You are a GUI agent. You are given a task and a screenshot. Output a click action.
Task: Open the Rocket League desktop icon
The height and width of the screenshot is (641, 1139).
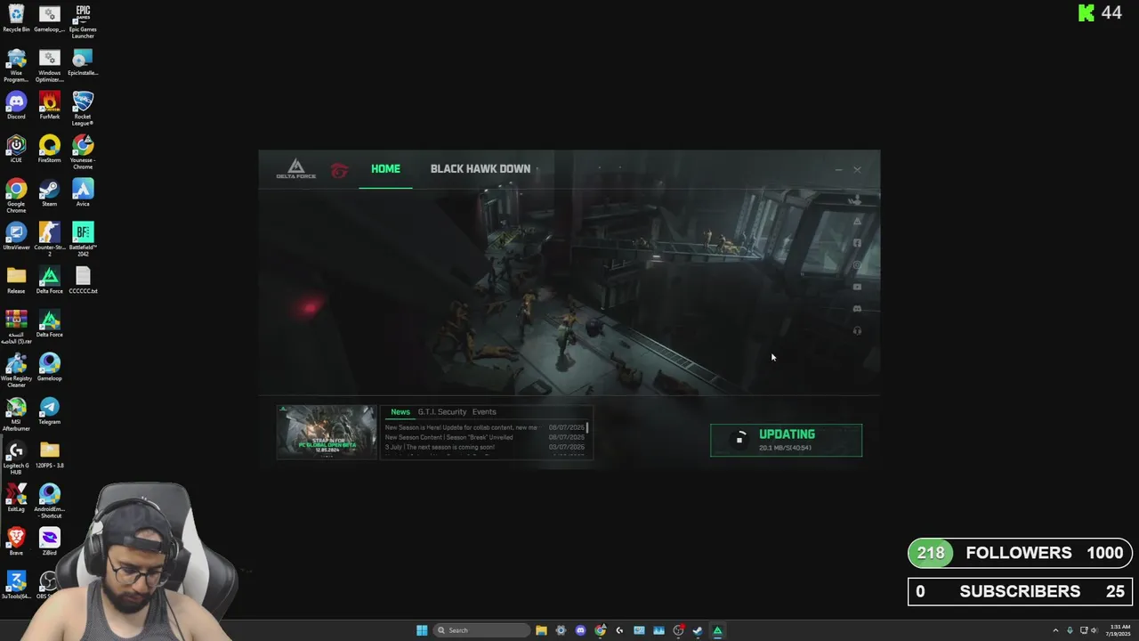click(83, 108)
